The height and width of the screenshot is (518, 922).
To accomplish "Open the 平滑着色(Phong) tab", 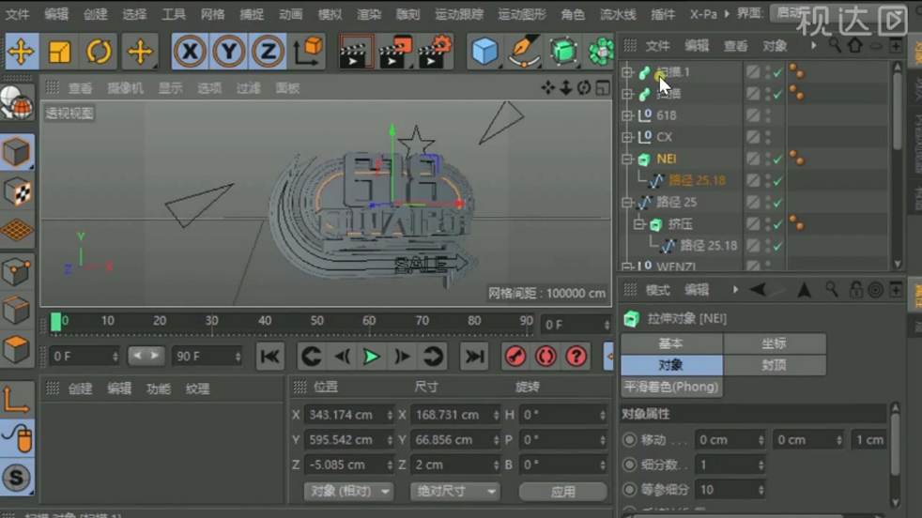I will [671, 387].
